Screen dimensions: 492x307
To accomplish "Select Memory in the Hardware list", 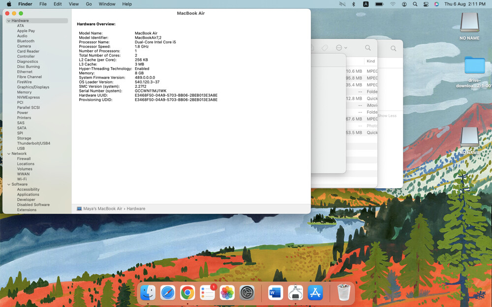I will click(x=24, y=92).
